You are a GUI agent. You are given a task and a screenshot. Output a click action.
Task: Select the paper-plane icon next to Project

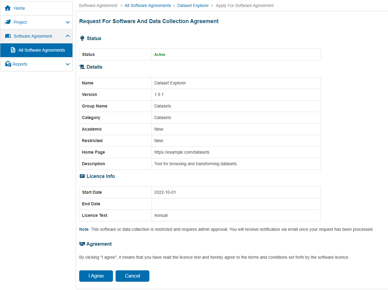pyautogui.click(x=8, y=22)
